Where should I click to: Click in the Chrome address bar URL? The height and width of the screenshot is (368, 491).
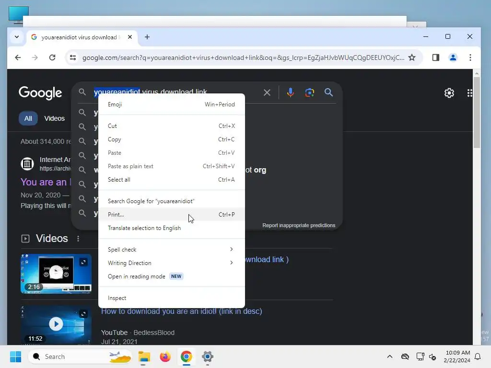pos(243,57)
